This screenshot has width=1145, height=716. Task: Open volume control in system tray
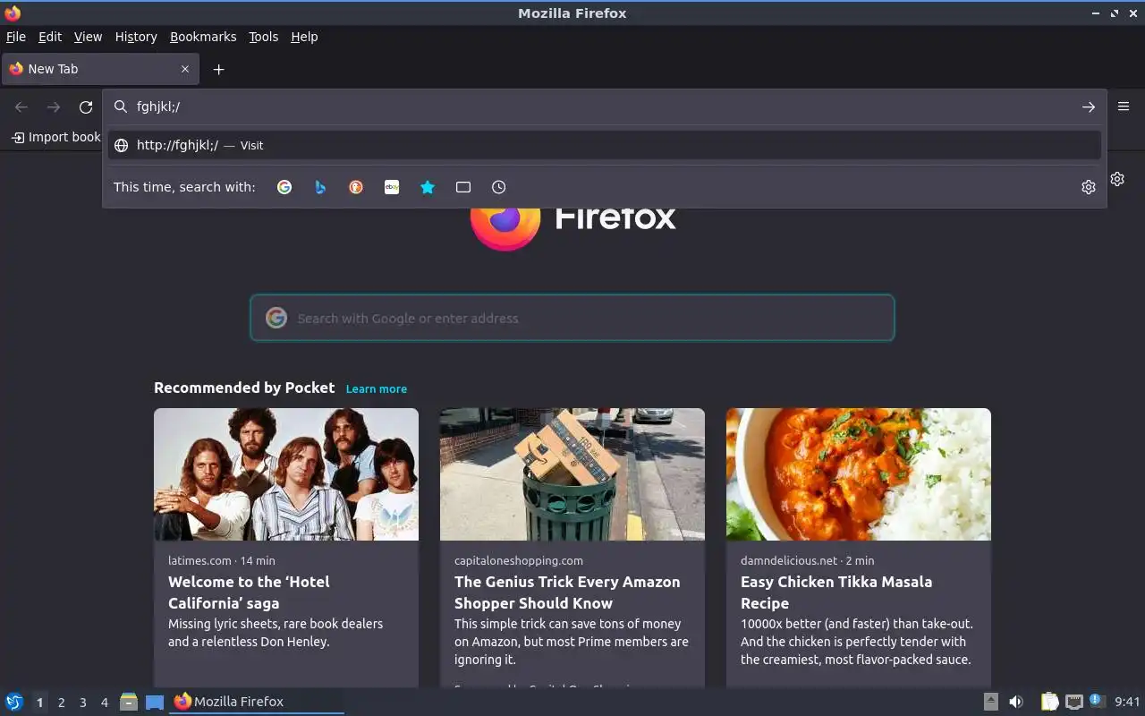click(x=1016, y=702)
